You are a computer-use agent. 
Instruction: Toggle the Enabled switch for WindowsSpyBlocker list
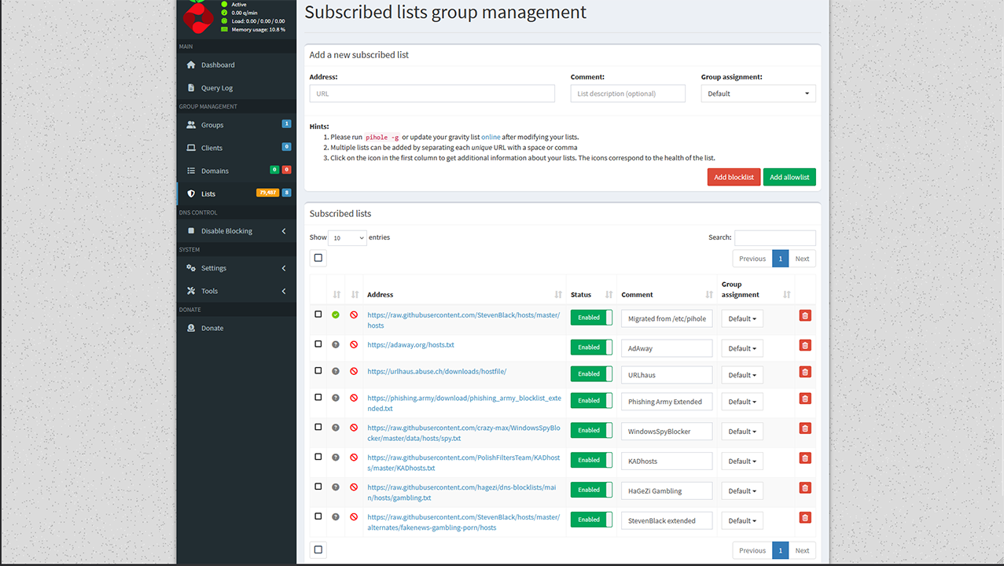tap(590, 431)
